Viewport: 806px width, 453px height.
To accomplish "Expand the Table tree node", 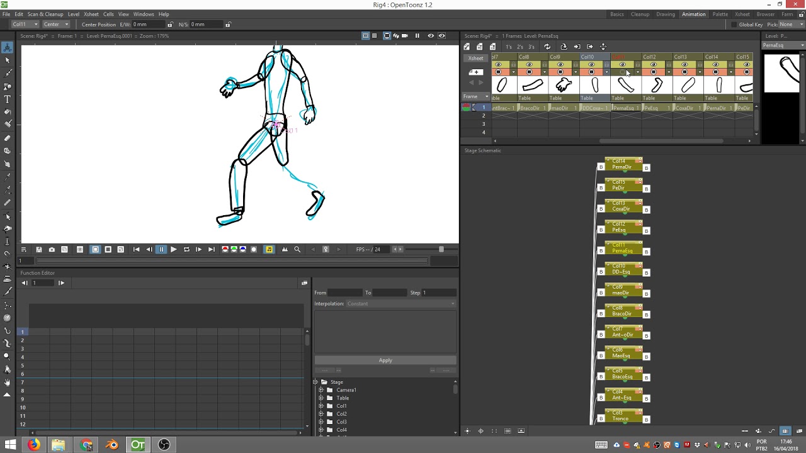I will click(x=321, y=398).
